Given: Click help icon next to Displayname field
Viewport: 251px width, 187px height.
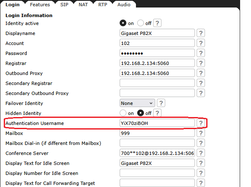Looking at the screenshot, I should tap(201, 33).
